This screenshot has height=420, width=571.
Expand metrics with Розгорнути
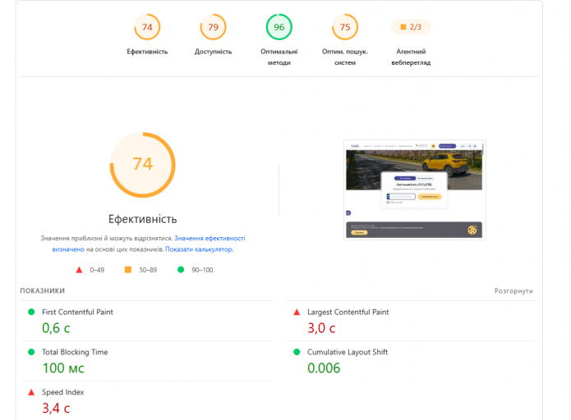513,291
